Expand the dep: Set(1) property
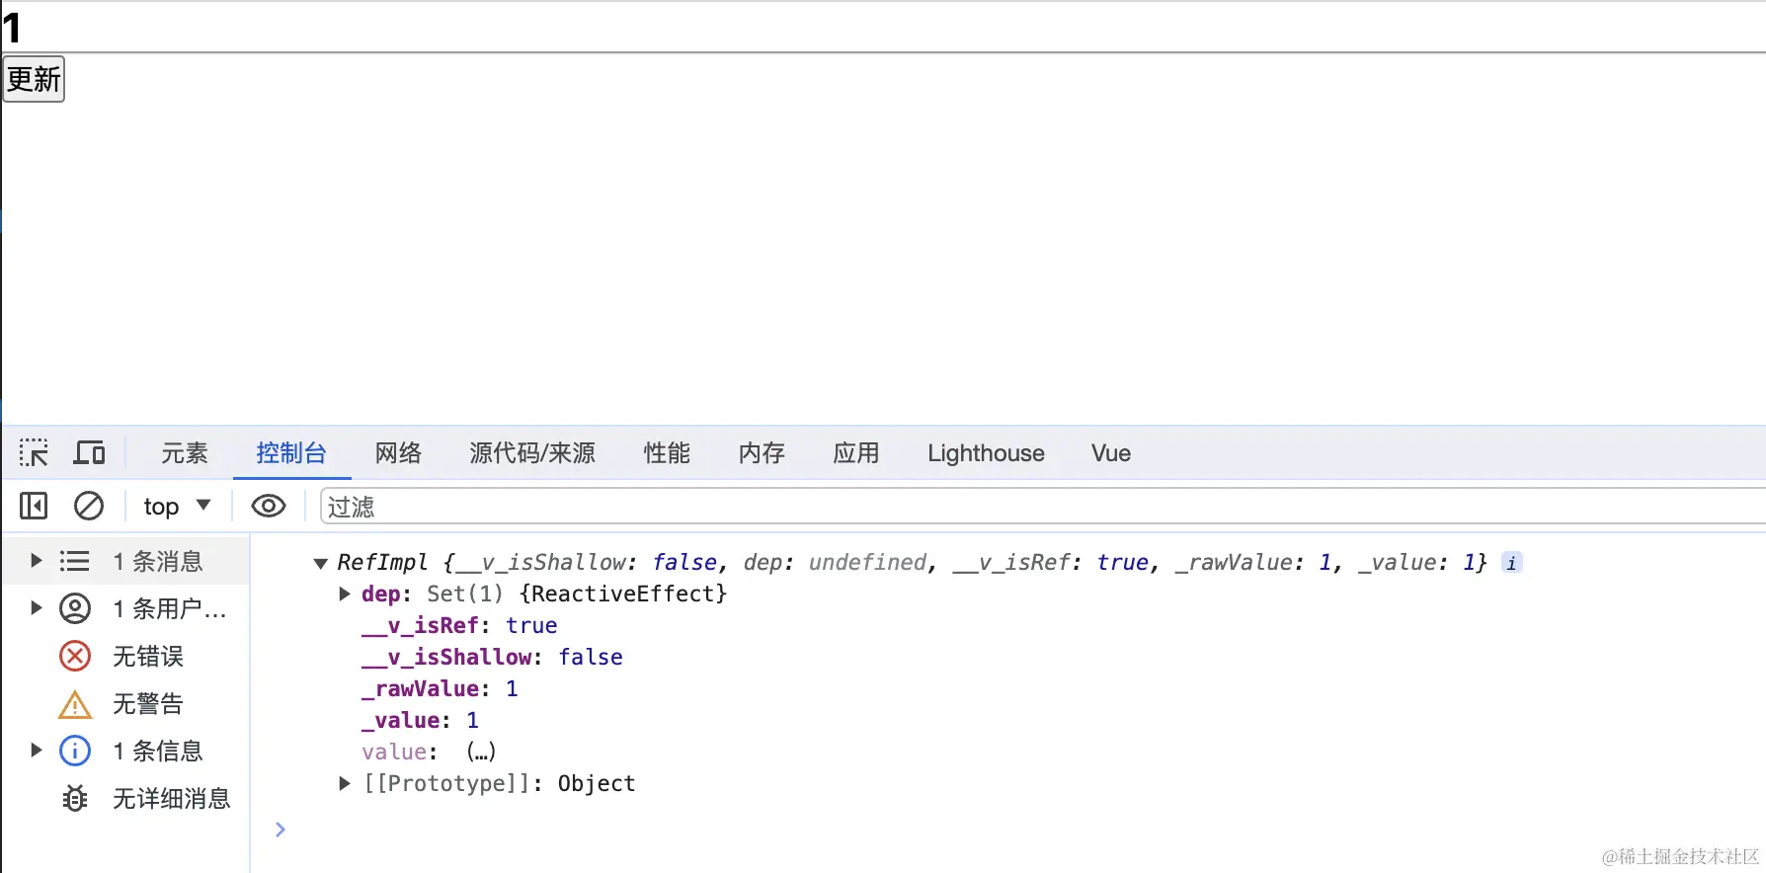The height and width of the screenshot is (873, 1766). click(344, 594)
